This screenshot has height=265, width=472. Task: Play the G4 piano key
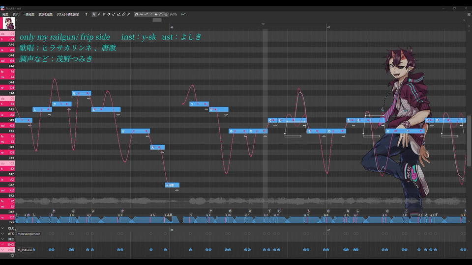[x=7, y=61]
